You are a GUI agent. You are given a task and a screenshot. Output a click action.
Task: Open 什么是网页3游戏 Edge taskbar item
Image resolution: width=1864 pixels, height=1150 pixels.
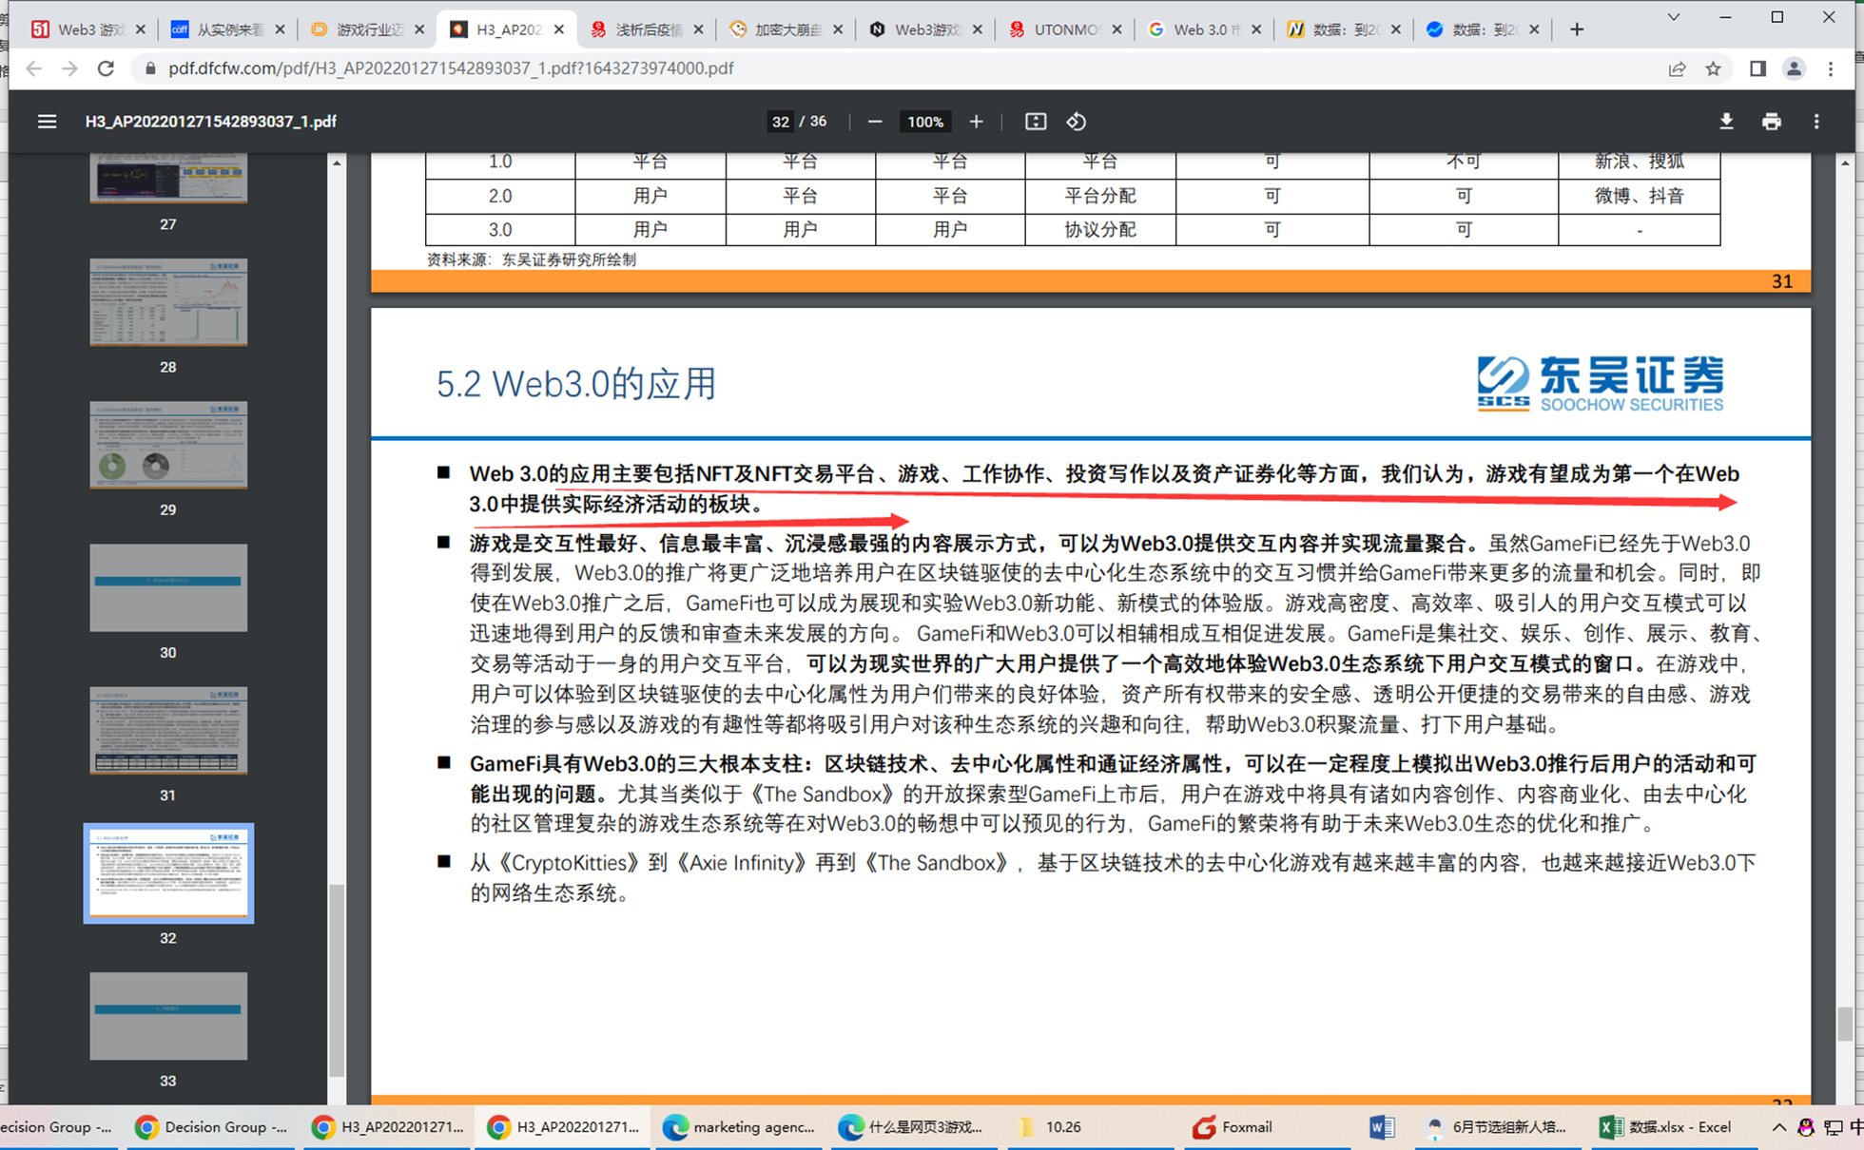click(x=912, y=1127)
